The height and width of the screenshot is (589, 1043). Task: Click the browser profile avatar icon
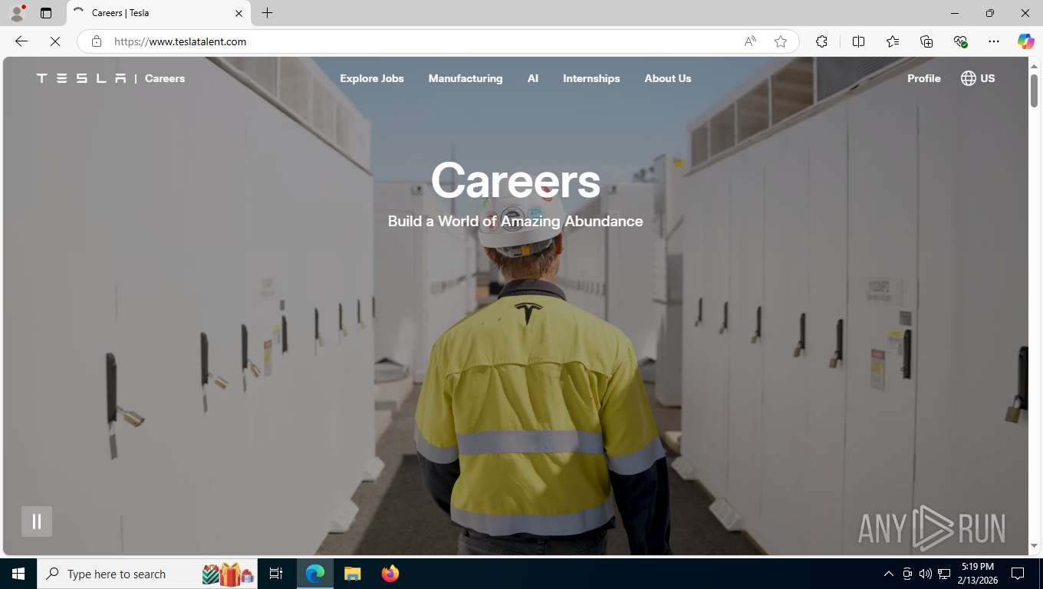17,13
